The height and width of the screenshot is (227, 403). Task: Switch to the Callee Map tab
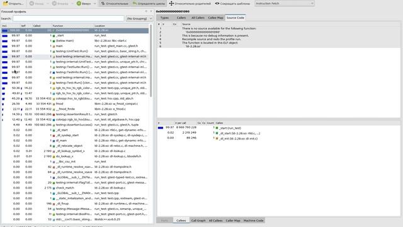click(x=215, y=18)
